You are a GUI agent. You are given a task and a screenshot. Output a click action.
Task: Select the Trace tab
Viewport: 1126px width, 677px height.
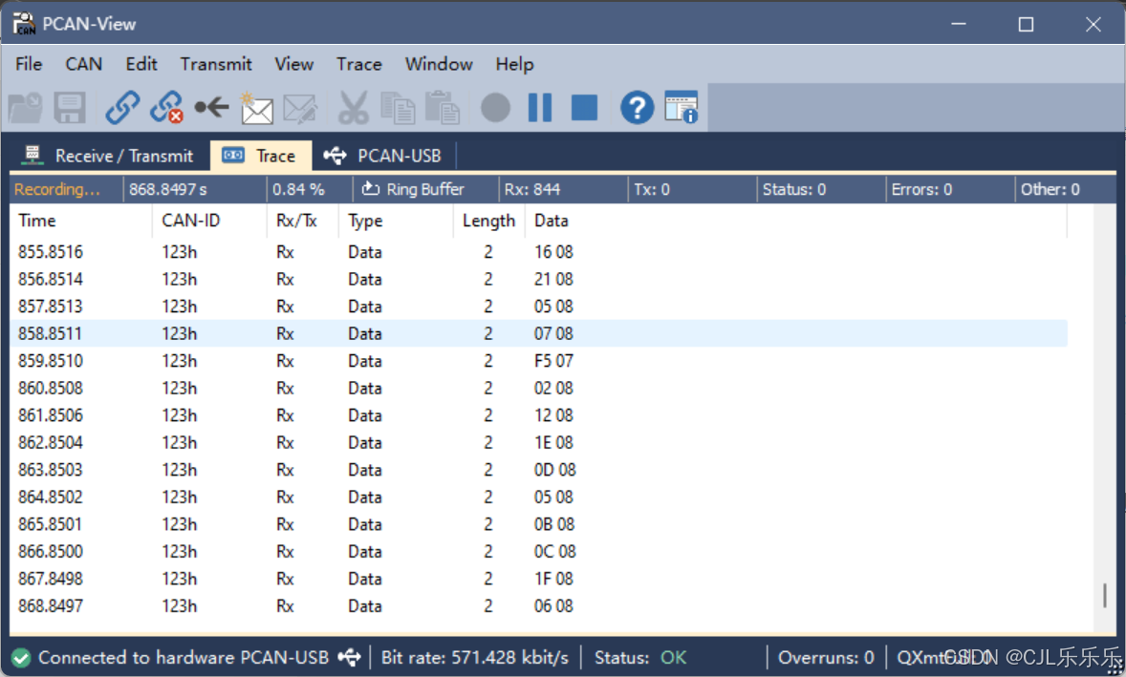coord(261,156)
